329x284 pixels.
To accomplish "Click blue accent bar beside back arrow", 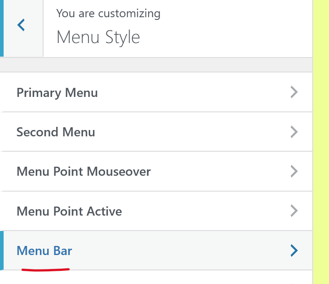I will point(1,27).
